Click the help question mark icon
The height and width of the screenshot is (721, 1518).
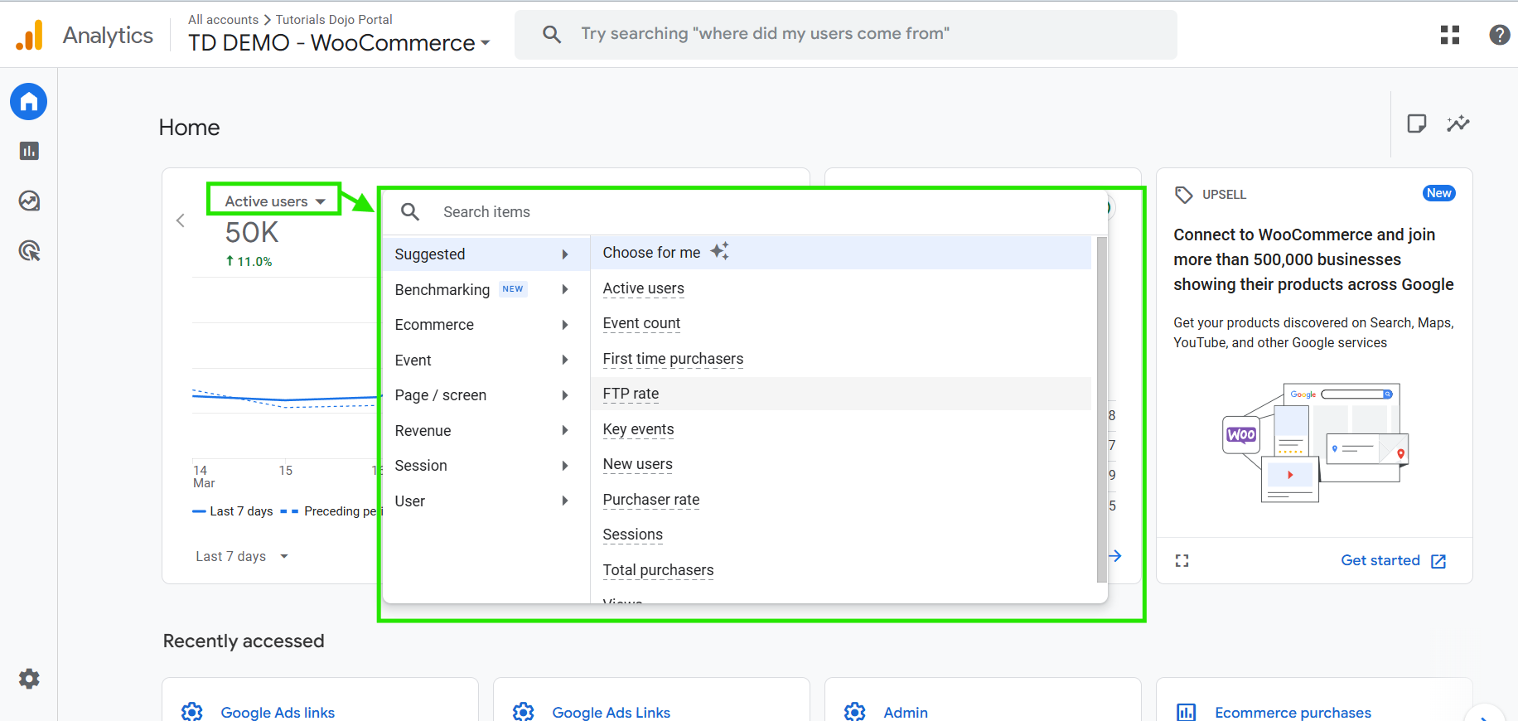point(1499,35)
